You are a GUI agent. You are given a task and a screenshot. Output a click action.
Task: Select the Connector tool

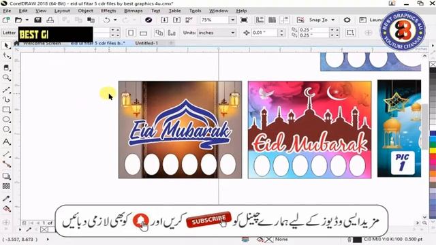pos(6,164)
